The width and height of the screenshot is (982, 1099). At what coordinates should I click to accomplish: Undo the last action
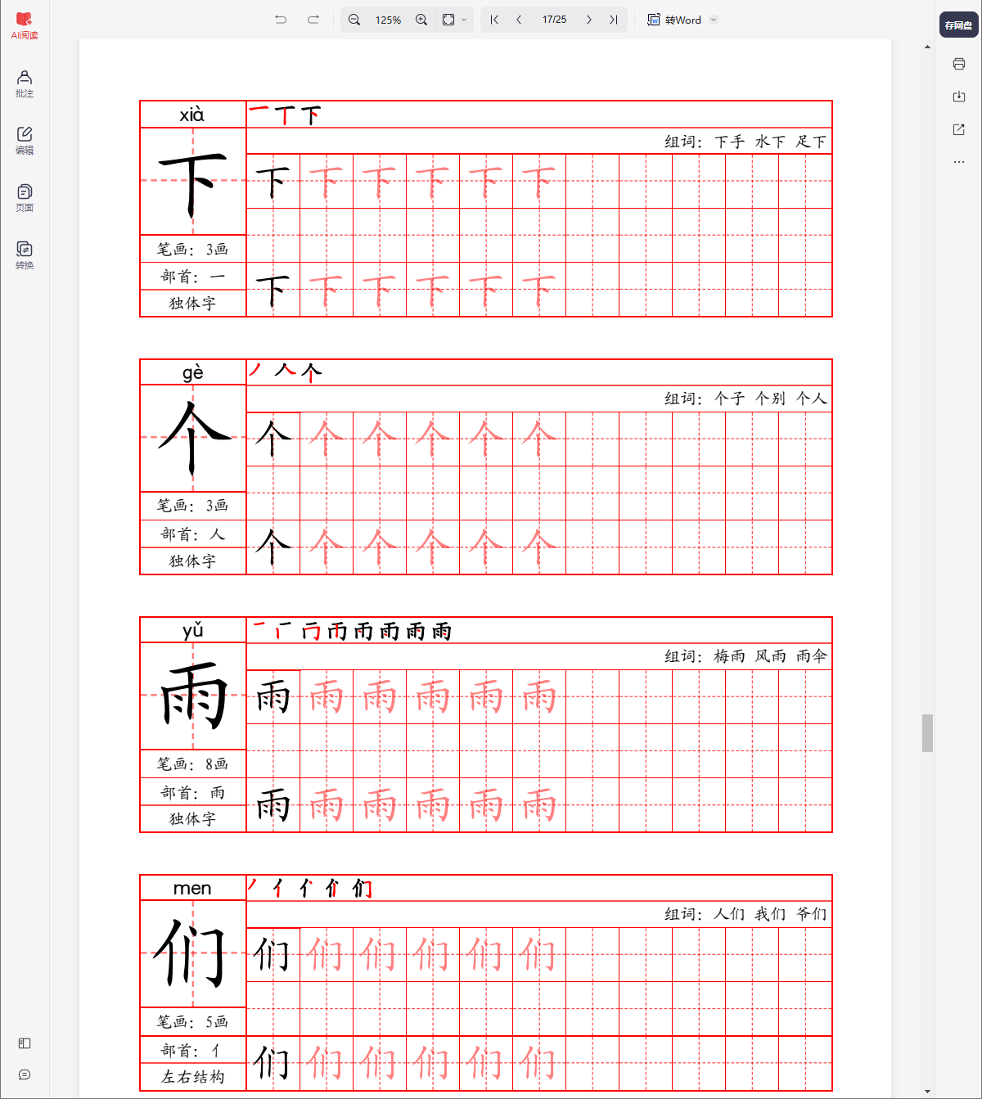click(281, 19)
